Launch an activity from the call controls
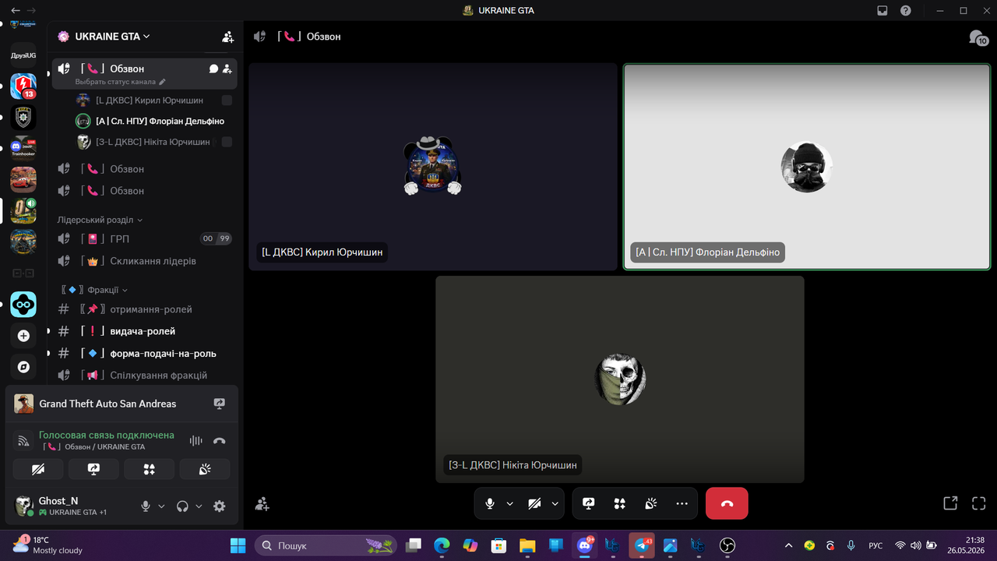The image size is (997, 561). pos(619,503)
